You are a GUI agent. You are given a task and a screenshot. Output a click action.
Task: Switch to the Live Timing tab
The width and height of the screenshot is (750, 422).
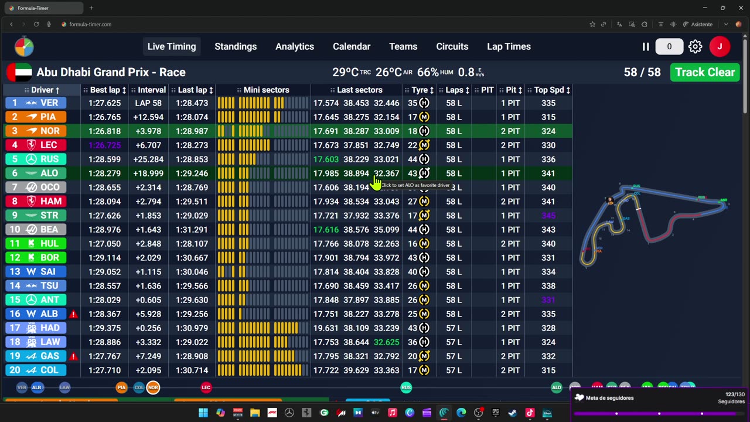172,47
